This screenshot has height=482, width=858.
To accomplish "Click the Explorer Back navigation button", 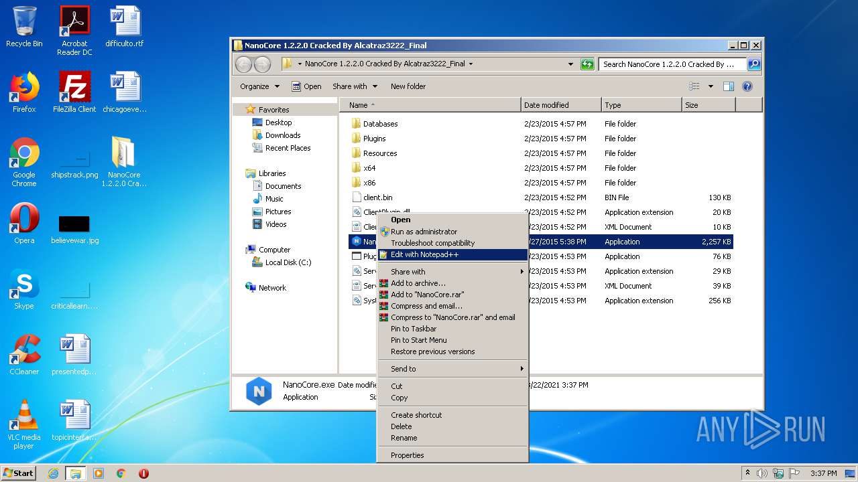I will pyautogui.click(x=243, y=64).
